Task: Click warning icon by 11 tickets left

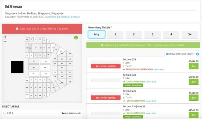Action: 63,113
